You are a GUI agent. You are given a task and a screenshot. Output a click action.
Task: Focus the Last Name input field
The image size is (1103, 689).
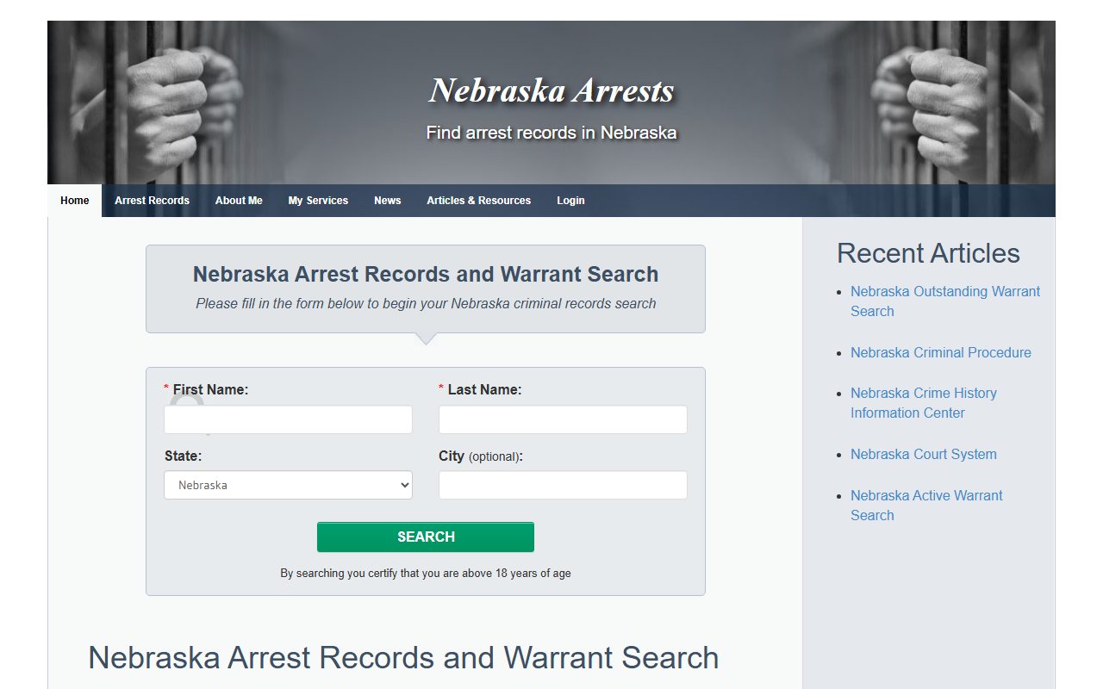point(563,419)
